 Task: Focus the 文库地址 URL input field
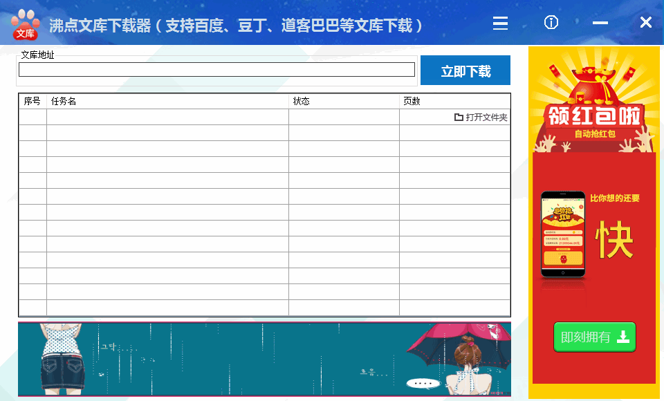point(216,69)
